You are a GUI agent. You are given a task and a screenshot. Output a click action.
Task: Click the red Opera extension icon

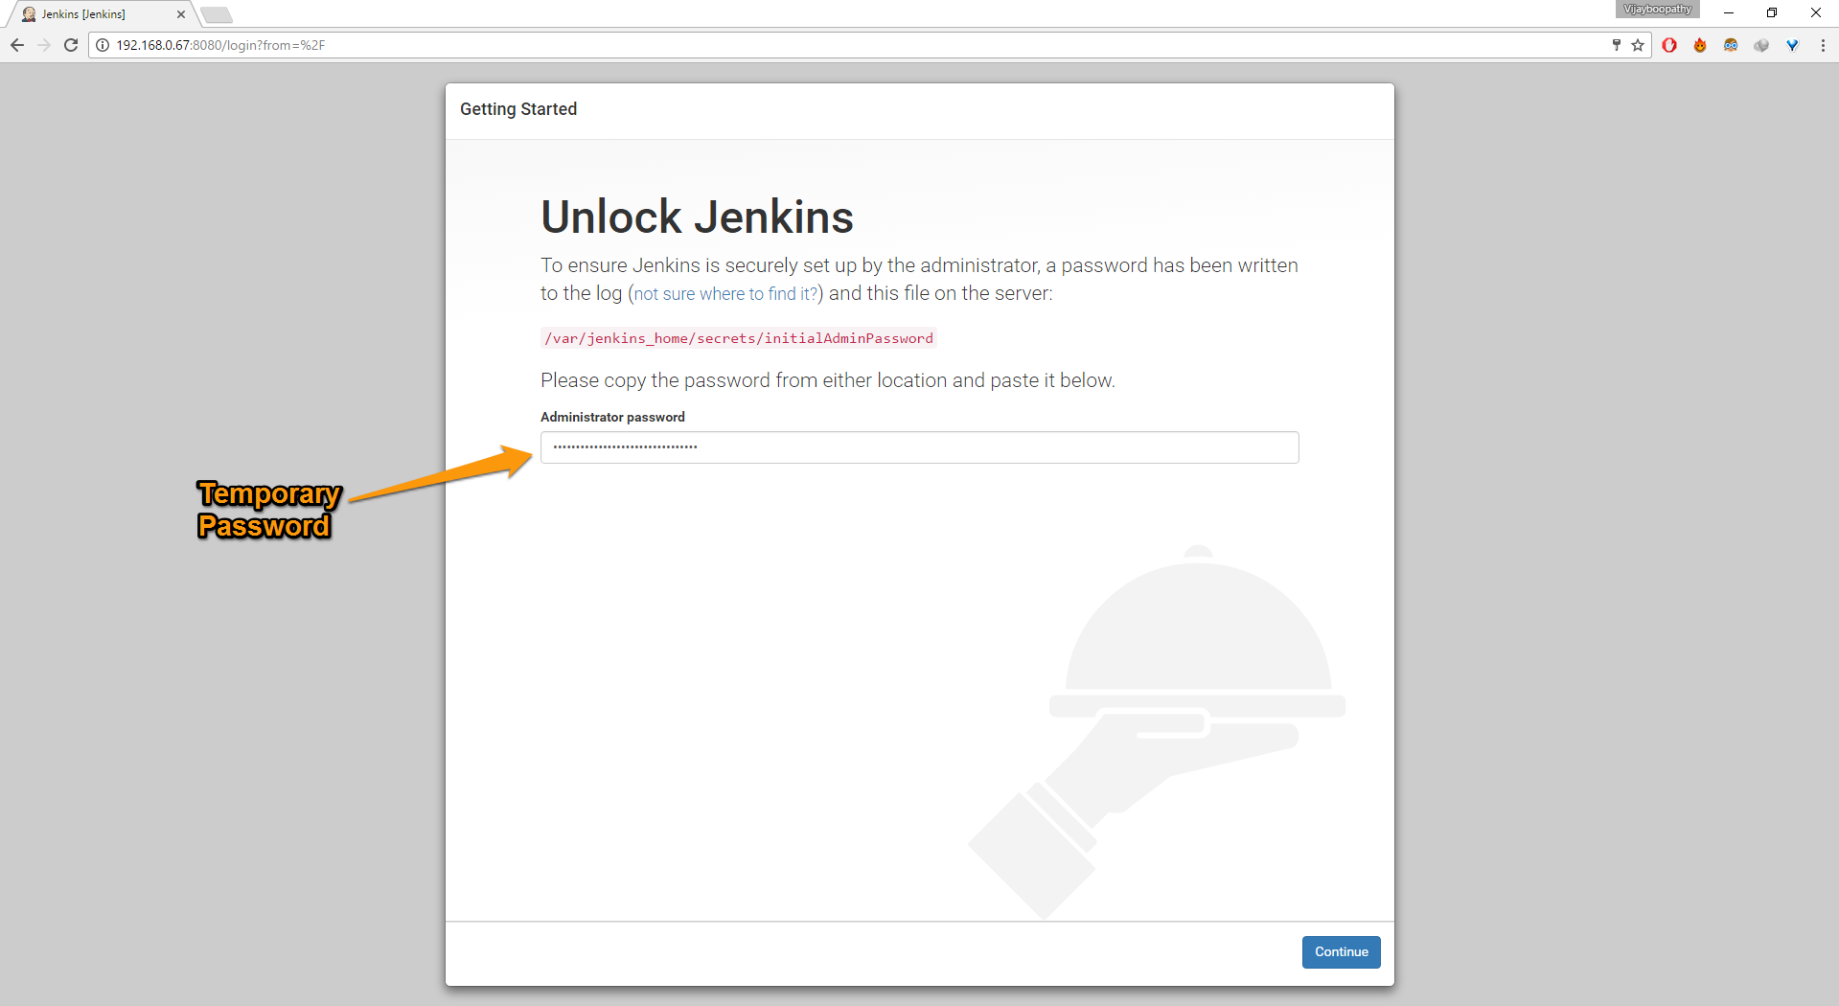pos(1669,45)
